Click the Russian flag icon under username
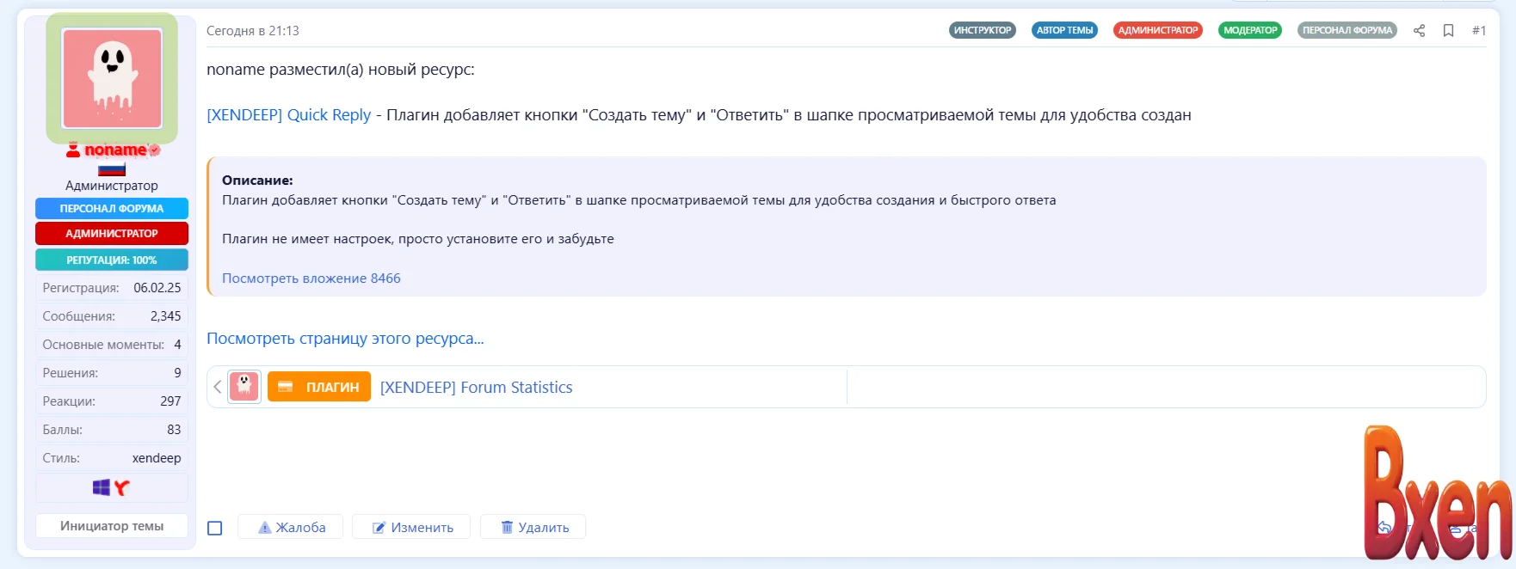This screenshot has width=1516, height=569. (112, 169)
